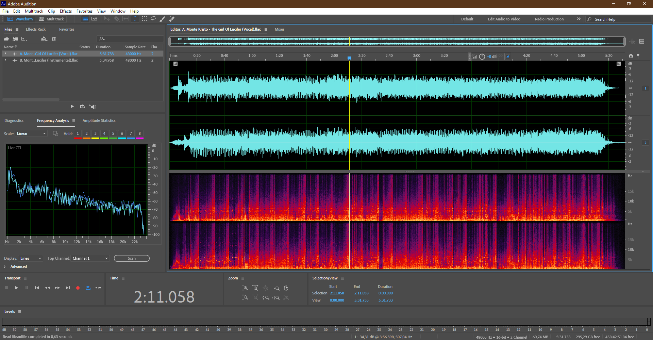Delete selected file with trash icon
The width and height of the screenshot is (653, 340).
54,39
